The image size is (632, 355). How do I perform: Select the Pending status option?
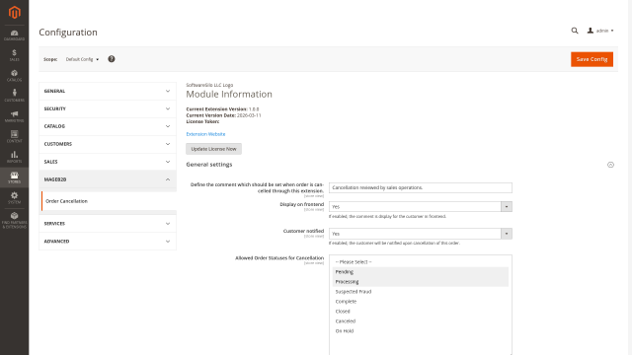tap(421, 272)
